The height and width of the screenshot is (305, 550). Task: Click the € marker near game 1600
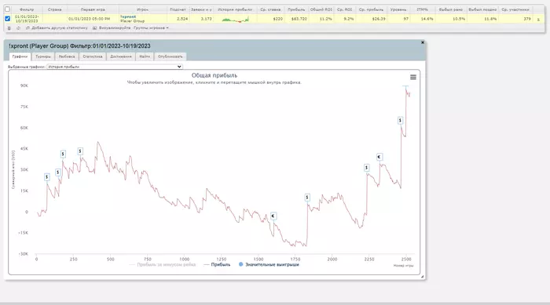[273, 216]
